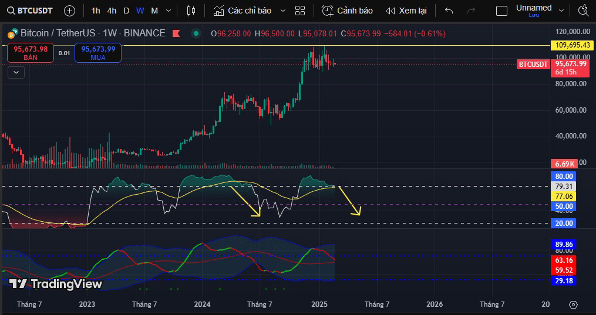Click the 2025 time axis label
This screenshot has height=315, width=596.
319,304
